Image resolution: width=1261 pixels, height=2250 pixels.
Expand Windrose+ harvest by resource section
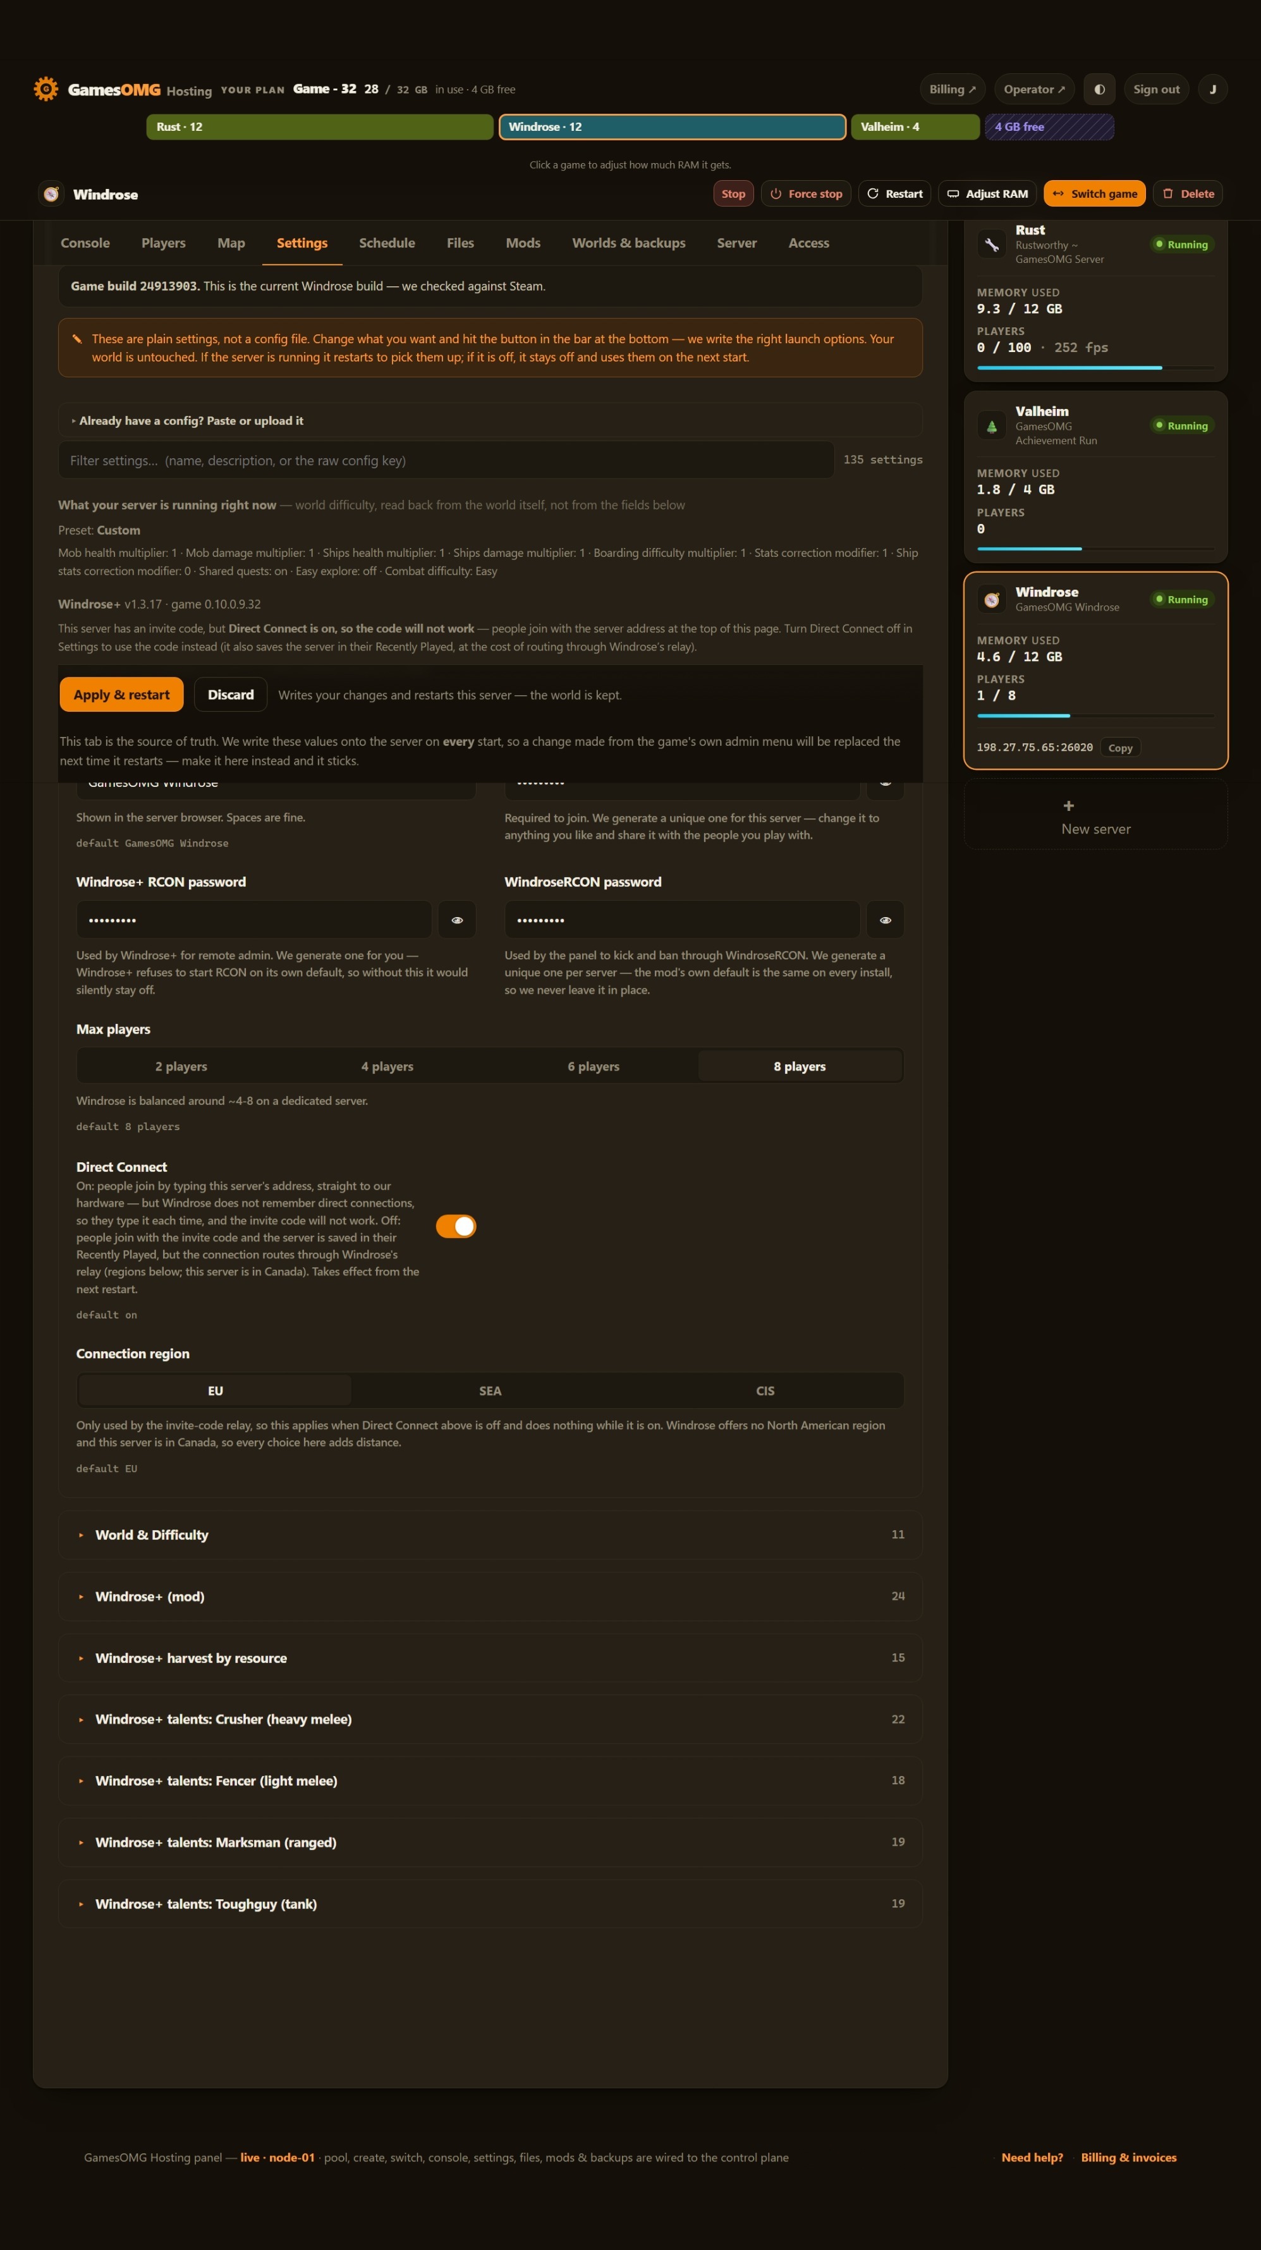pos(490,1658)
